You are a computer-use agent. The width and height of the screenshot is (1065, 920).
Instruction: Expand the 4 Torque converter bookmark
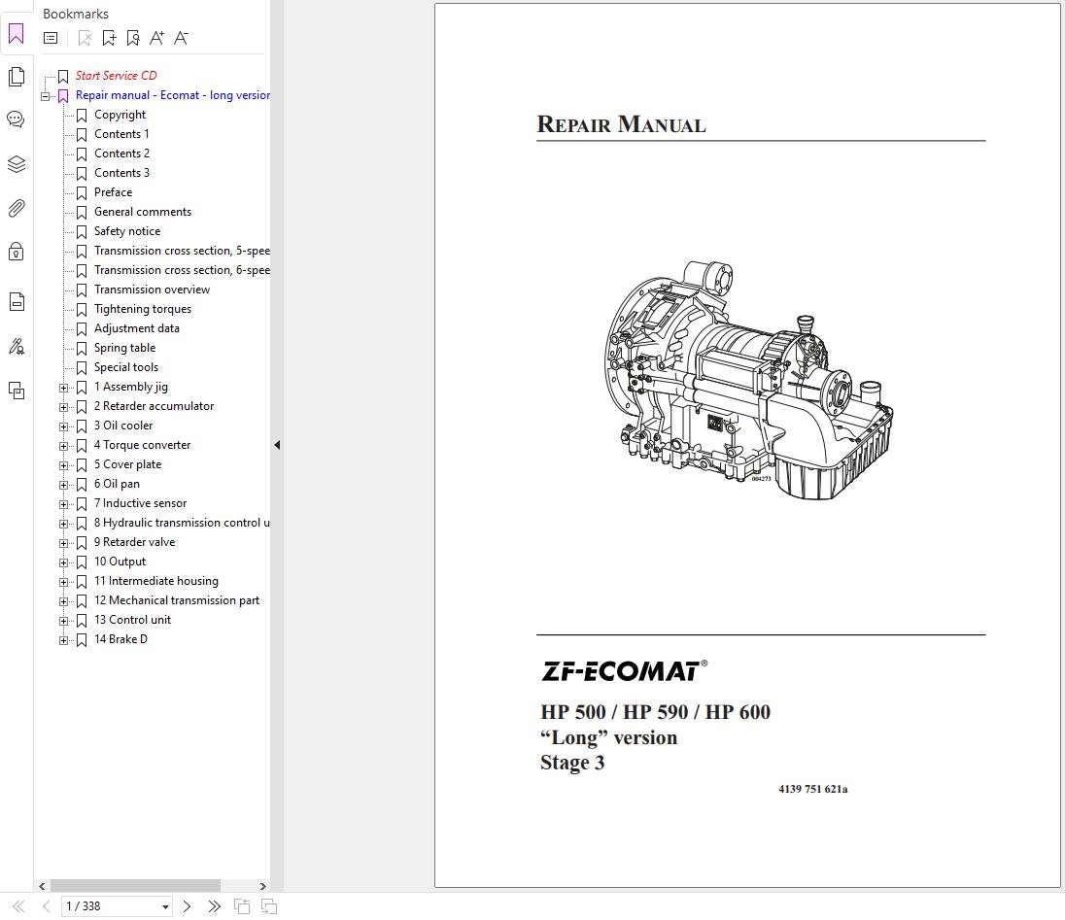(63, 447)
